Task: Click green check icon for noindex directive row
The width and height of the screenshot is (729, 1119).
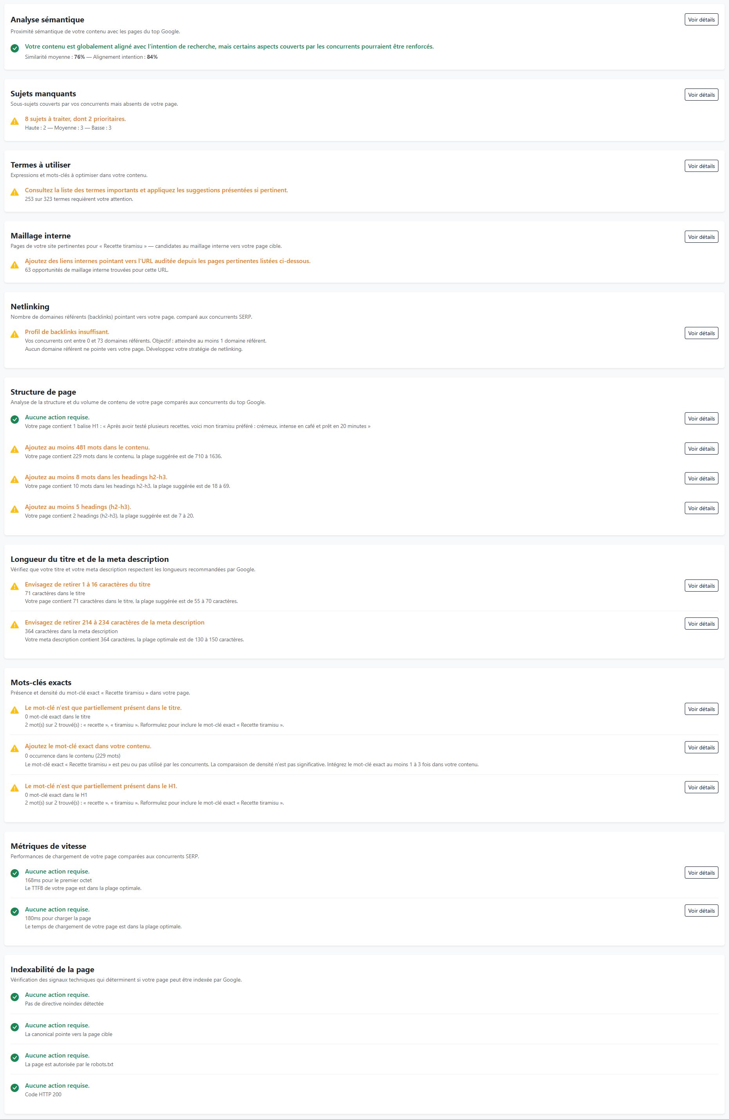Action: [x=14, y=996]
